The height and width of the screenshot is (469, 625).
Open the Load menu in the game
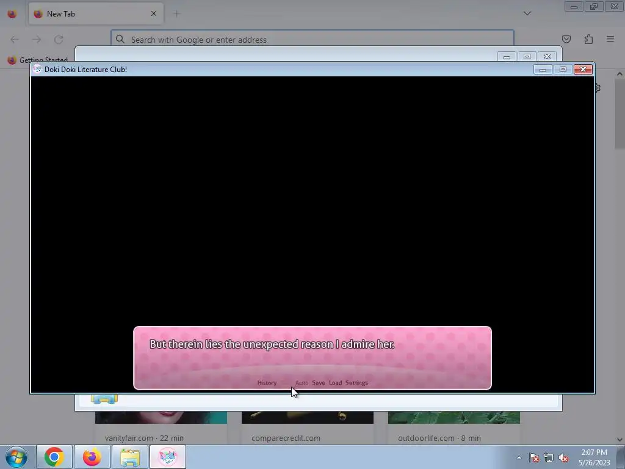[x=335, y=382]
